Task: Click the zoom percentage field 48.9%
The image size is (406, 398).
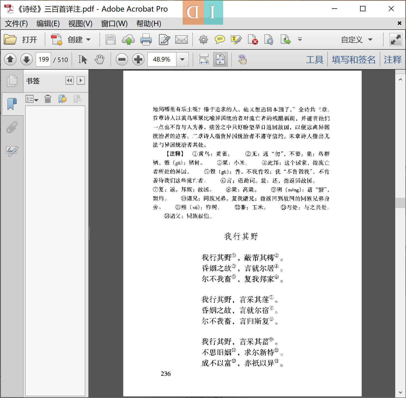Action: (162, 59)
